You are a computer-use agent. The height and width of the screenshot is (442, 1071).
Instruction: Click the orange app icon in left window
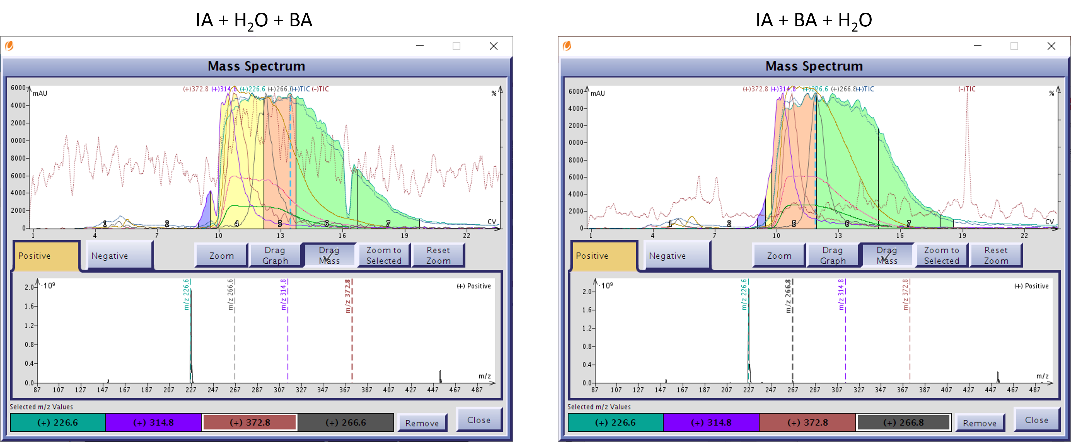tap(9, 46)
